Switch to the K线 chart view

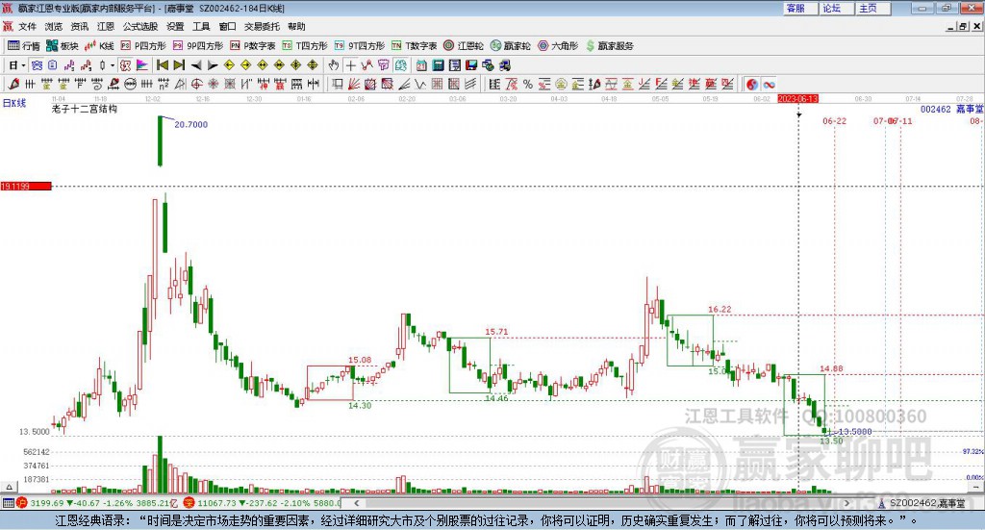point(99,46)
